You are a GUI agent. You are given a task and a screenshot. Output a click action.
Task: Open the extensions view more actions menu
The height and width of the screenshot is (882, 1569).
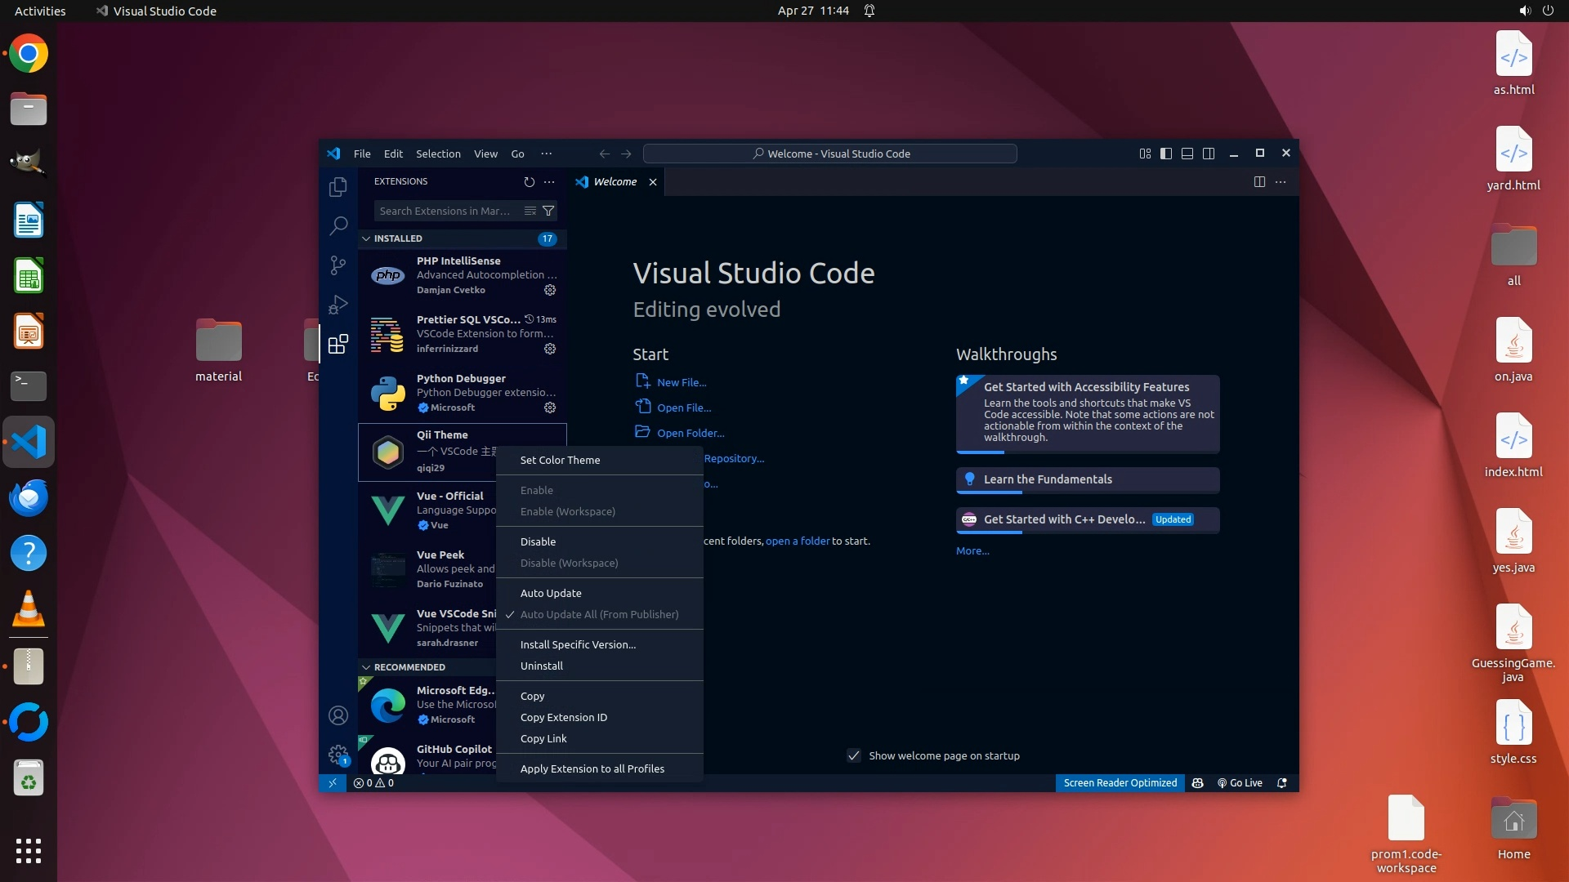(549, 182)
